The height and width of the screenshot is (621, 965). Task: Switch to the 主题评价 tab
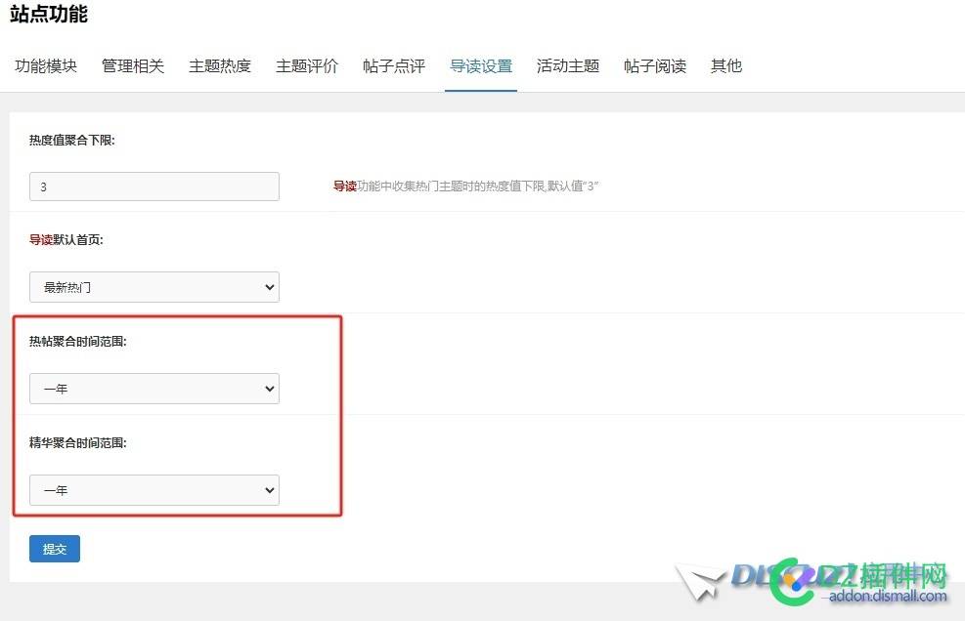(x=306, y=65)
